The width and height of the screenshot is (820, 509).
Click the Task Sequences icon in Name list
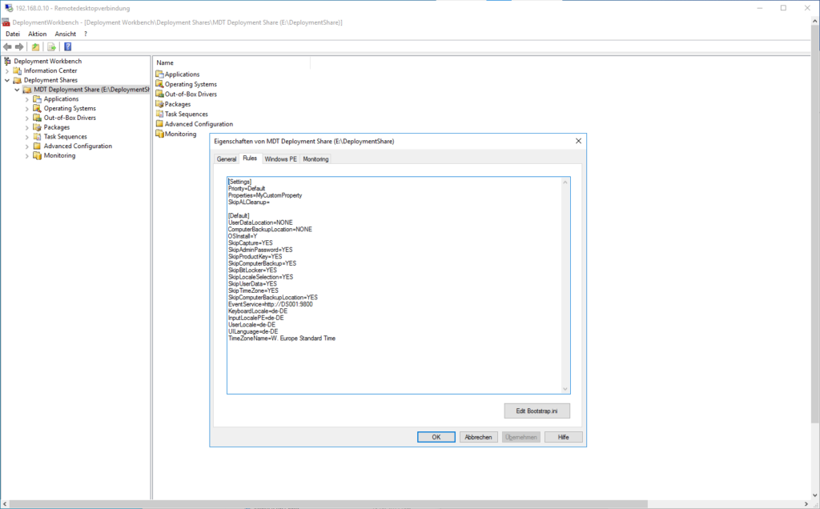point(159,114)
